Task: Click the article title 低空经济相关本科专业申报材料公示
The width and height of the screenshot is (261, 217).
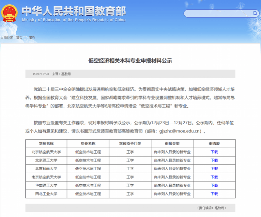Action: (130, 61)
